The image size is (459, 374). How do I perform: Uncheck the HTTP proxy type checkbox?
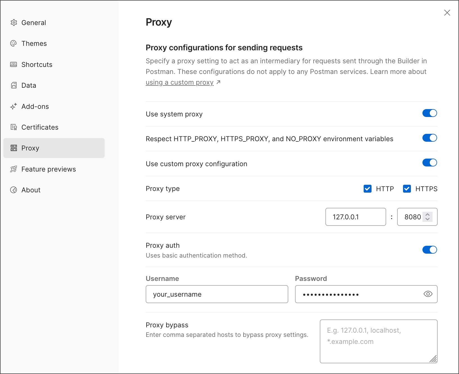367,189
